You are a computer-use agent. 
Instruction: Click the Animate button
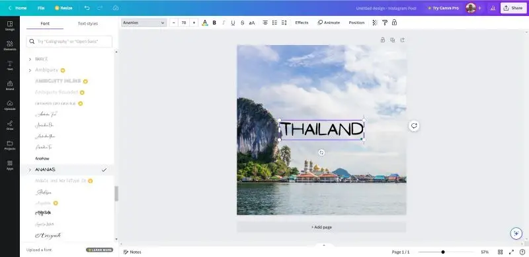[x=329, y=23]
